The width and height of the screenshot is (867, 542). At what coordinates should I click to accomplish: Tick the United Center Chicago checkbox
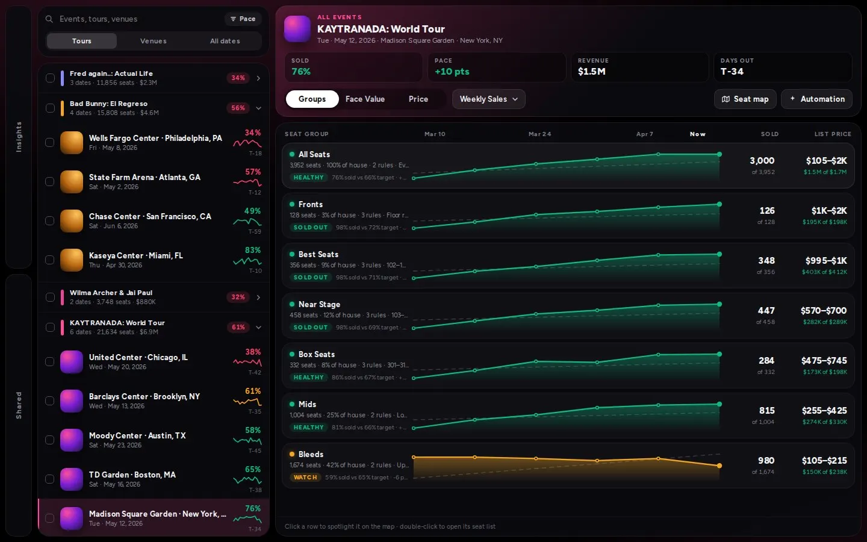click(50, 362)
